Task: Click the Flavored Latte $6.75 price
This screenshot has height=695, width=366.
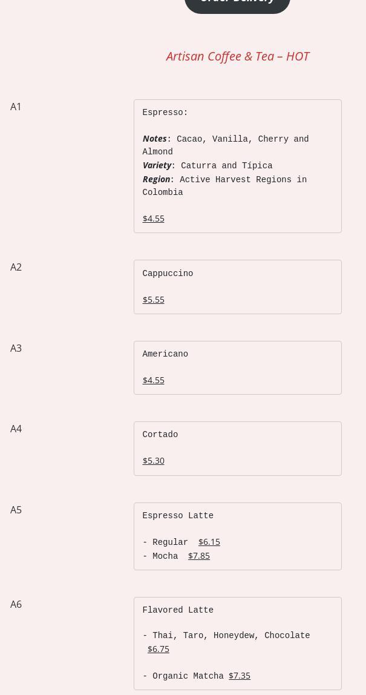Action: [x=158, y=649]
